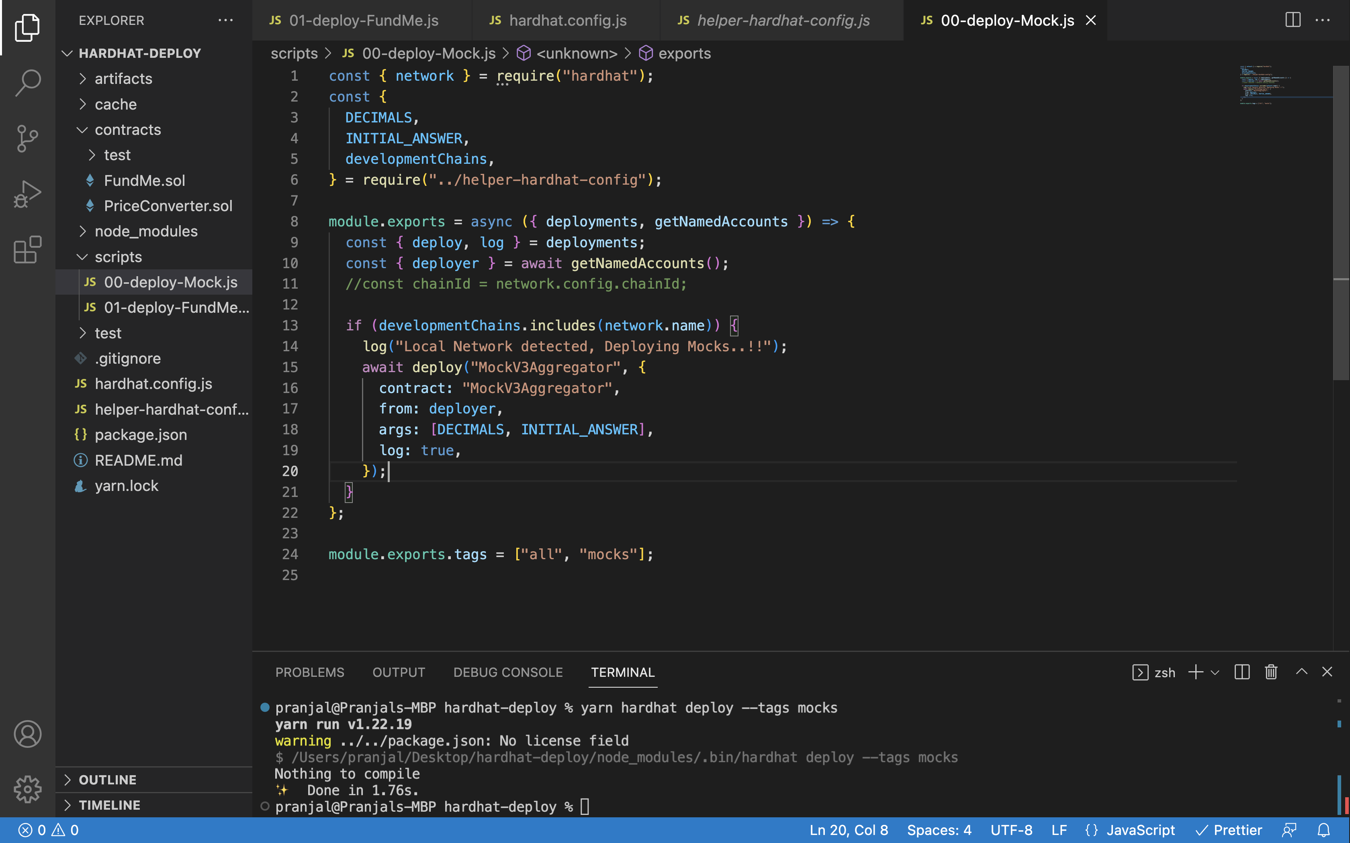This screenshot has width=1350, height=843.
Task: Switch to PROBLEMS panel tab
Action: point(310,672)
